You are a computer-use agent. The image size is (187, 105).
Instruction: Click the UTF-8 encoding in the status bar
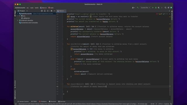[160, 104]
